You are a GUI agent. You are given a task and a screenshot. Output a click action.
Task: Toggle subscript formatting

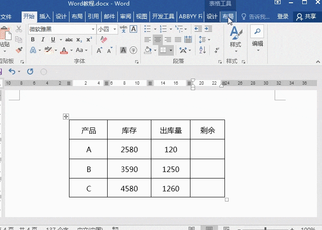(x=79, y=40)
